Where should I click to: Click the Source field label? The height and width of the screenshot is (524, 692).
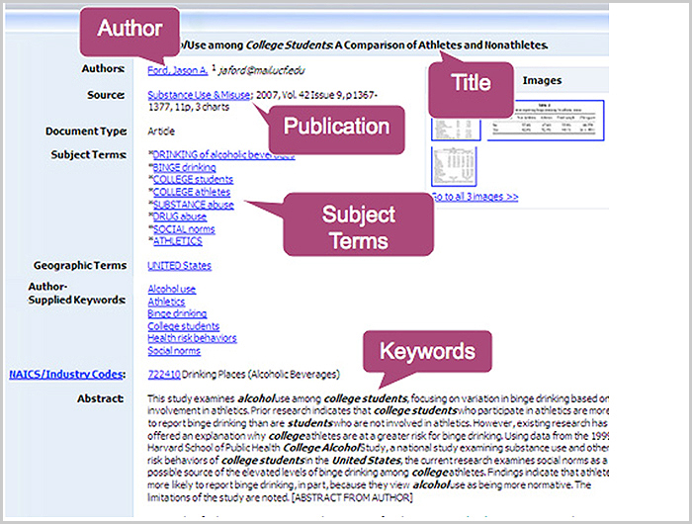point(106,95)
